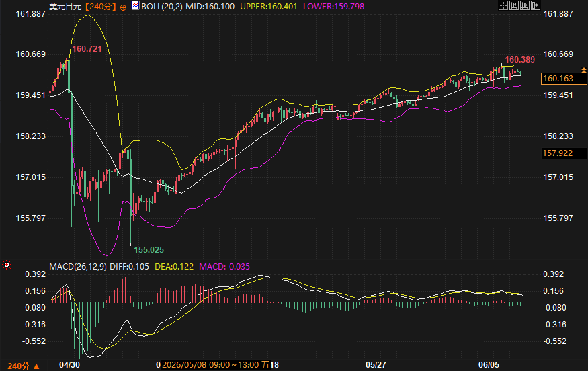Click the orange arrow marker above the 160.163 price tag

click(583, 70)
